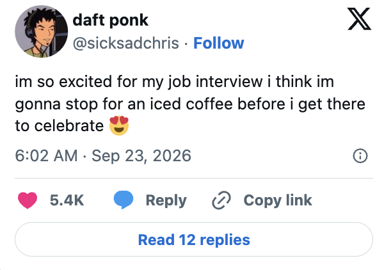Click the Sep 23, 2026 date
The width and height of the screenshot is (384, 270).
[x=141, y=155]
